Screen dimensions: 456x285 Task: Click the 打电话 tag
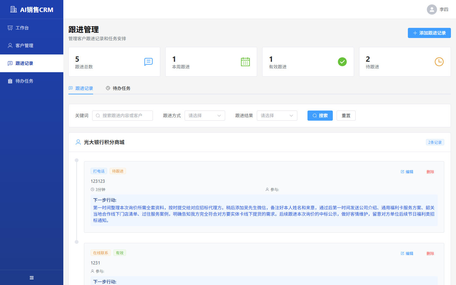pos(99,171)
